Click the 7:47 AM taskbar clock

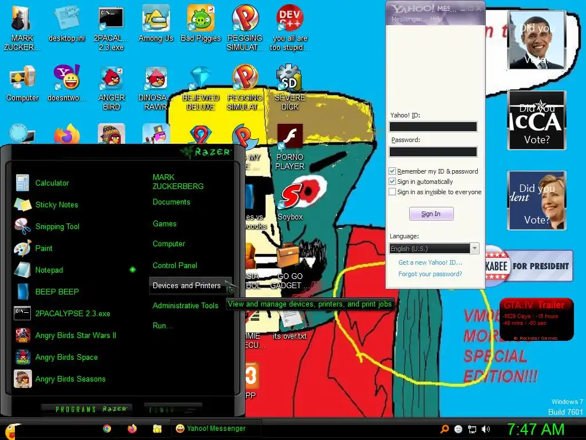[x=535, y=429]
